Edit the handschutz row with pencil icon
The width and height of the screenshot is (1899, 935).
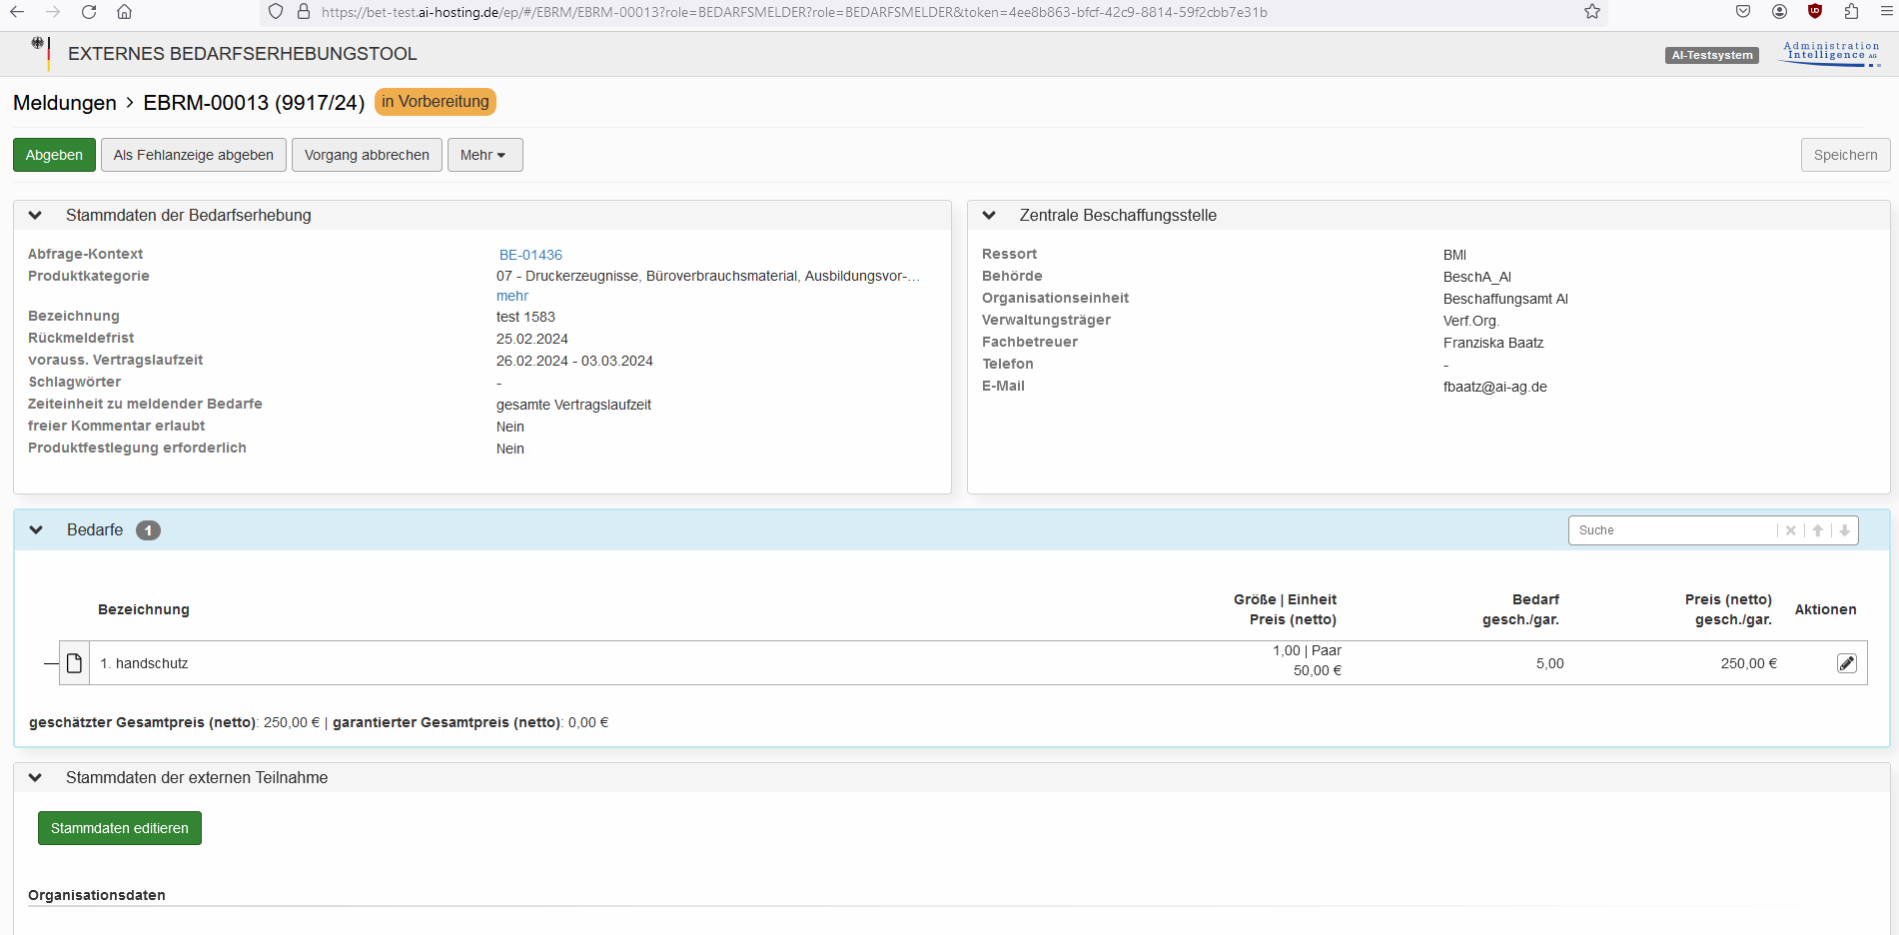[1846, 663]
